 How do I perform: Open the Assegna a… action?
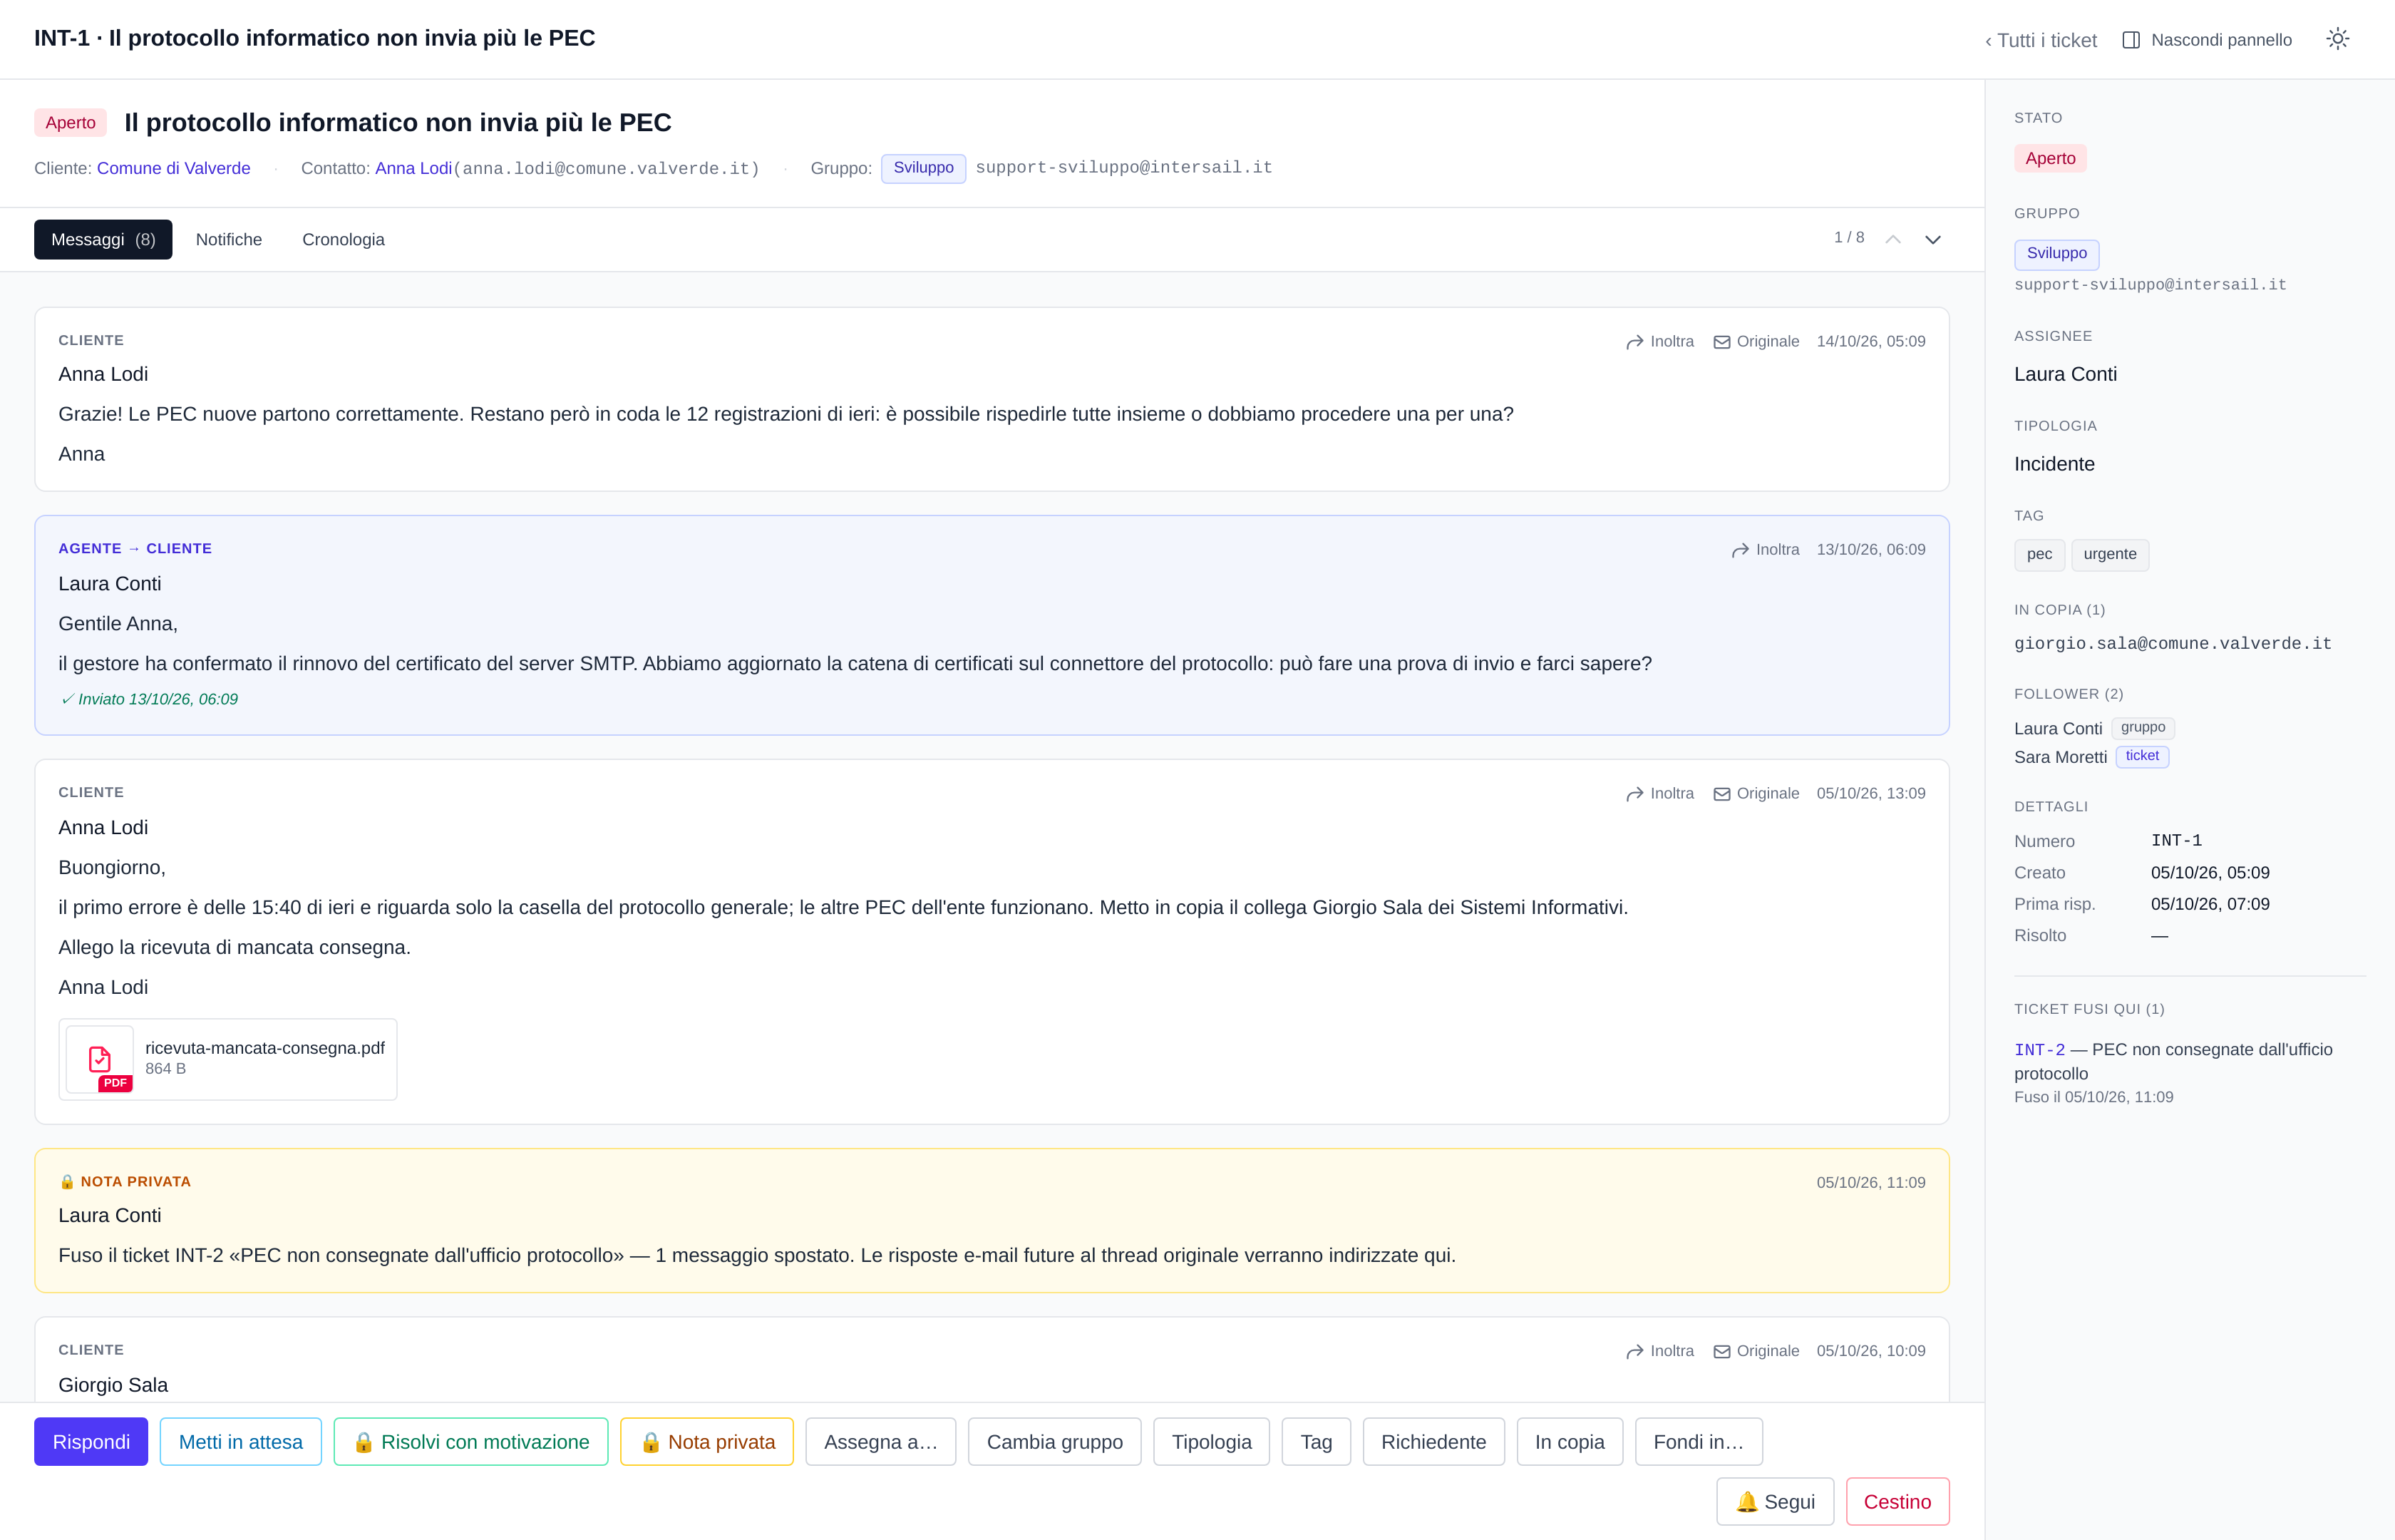pyautogui.click(x=880, y=1441)
